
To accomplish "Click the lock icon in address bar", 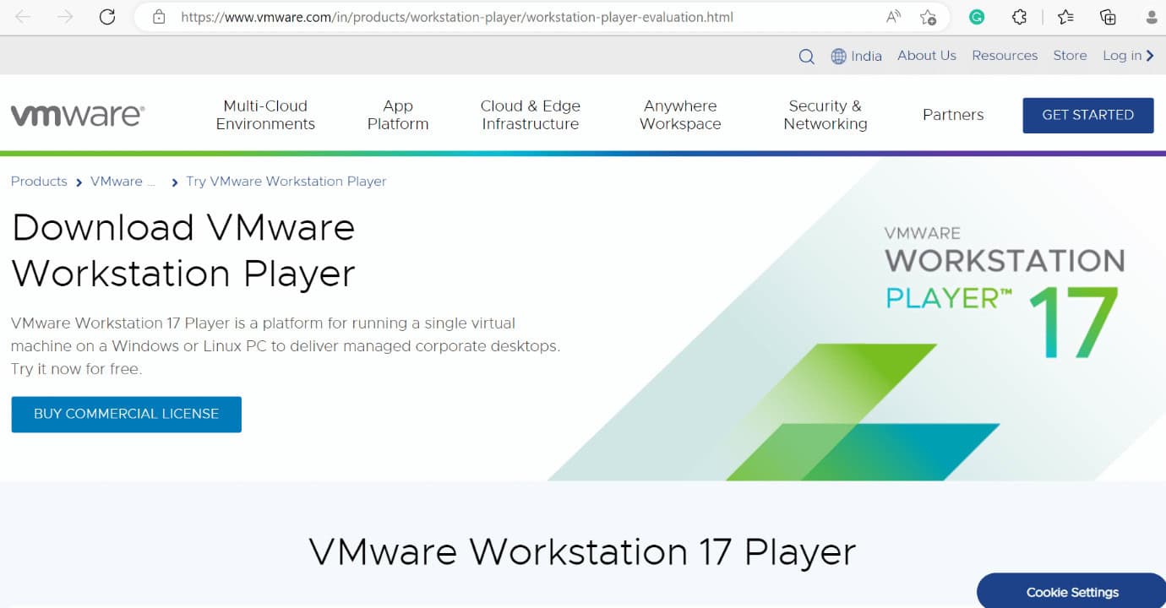I will coord(158,17).
